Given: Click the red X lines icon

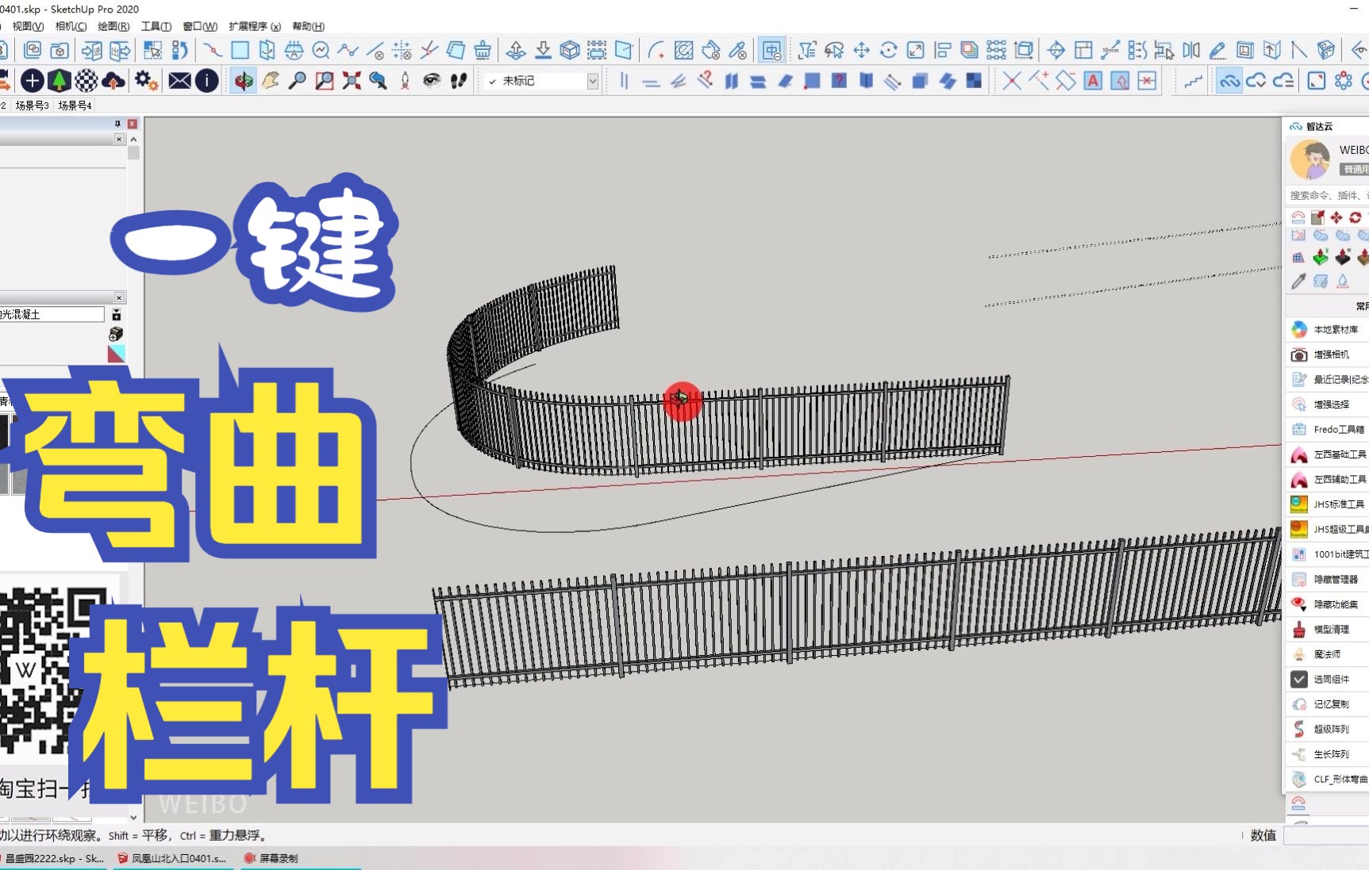Looking at the screenshot, I should point(1012,80).
